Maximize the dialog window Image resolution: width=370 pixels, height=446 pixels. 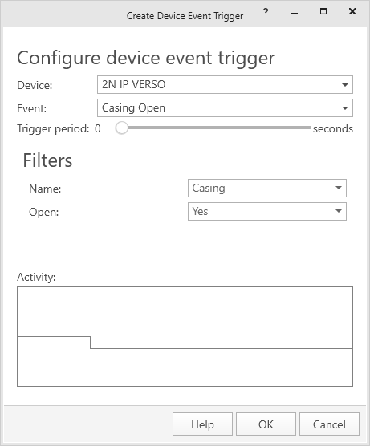click(323, 11)
